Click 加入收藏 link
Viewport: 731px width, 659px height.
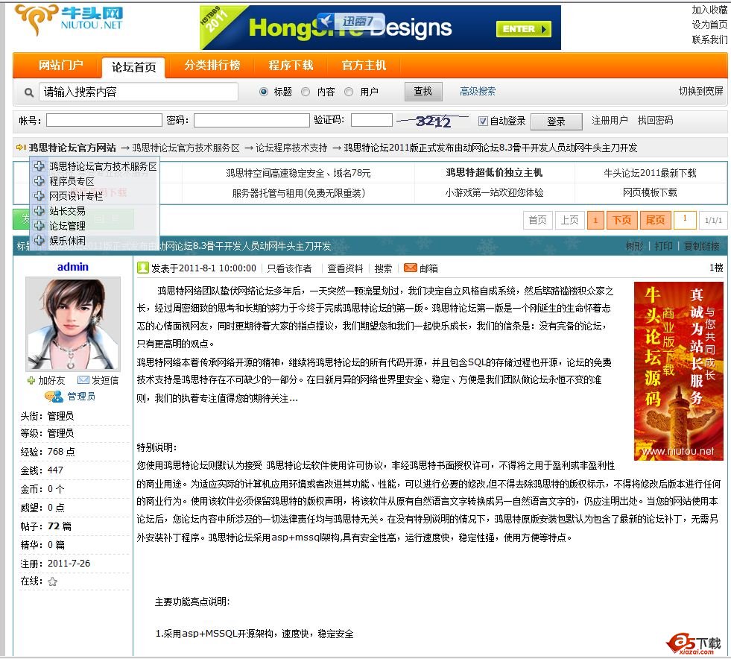[x=709, y=10]
